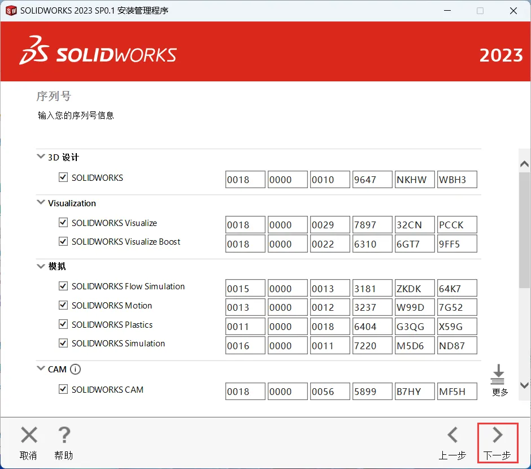Toggle SOLIDWORKS Motion checkbox

[x=63, y=305]
